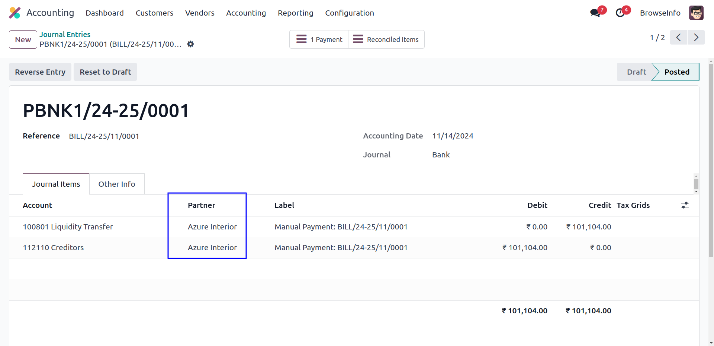Screen dimensions: 714x346
Task: Open the activities clock icon
Action: pyautogui.click(x=620, y=13)
